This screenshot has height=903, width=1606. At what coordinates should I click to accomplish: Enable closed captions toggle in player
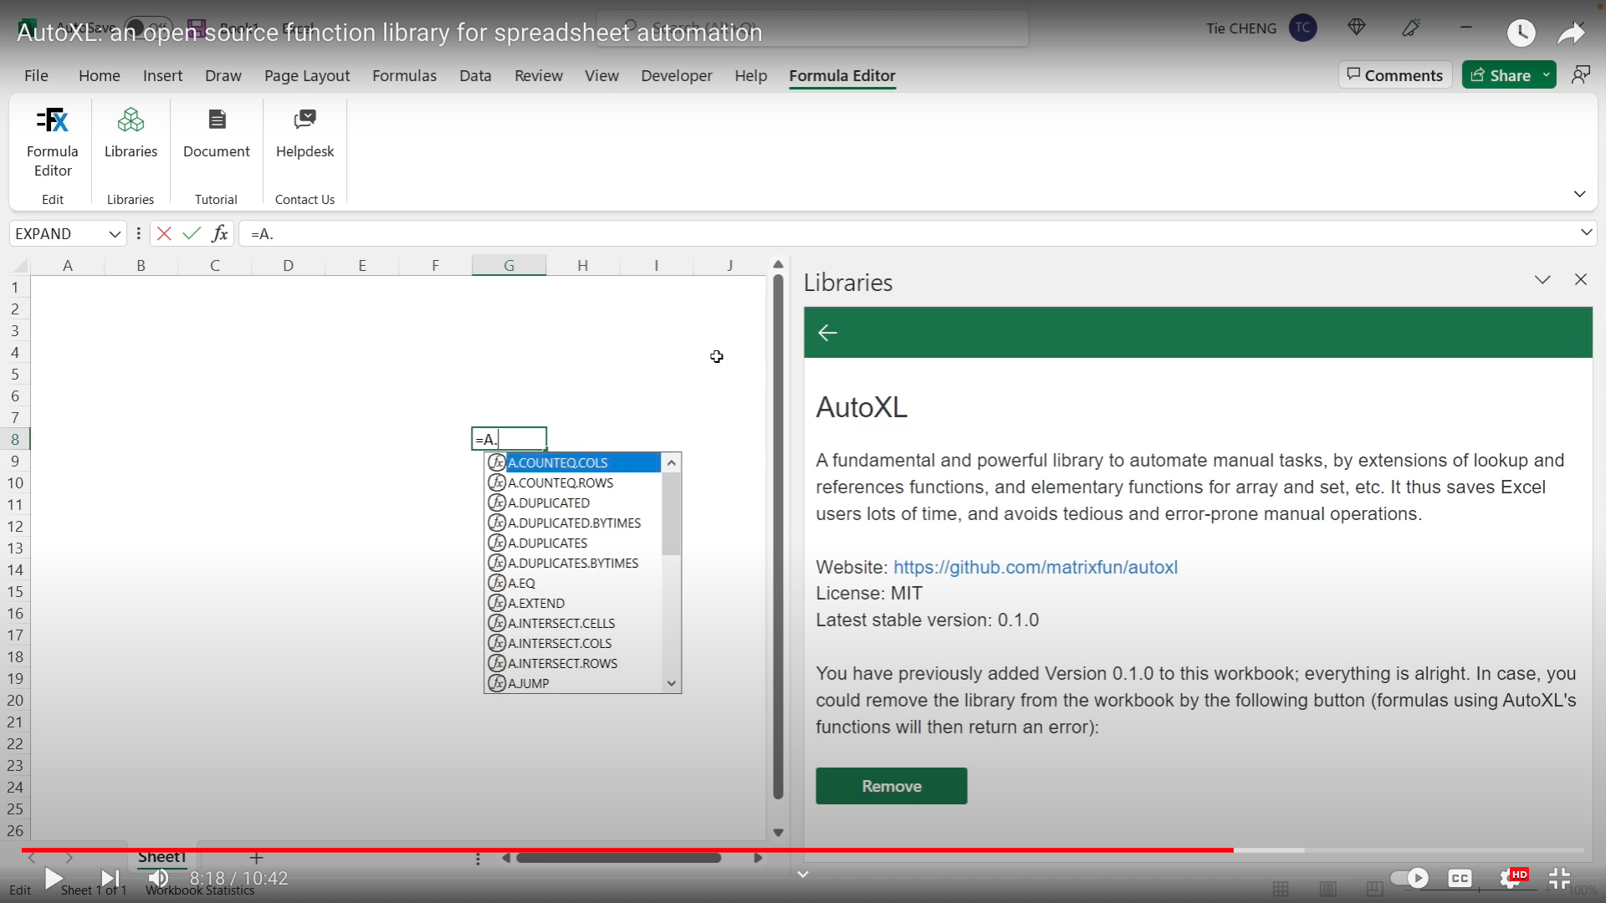pyautogui.click(x=1460, y=876)
